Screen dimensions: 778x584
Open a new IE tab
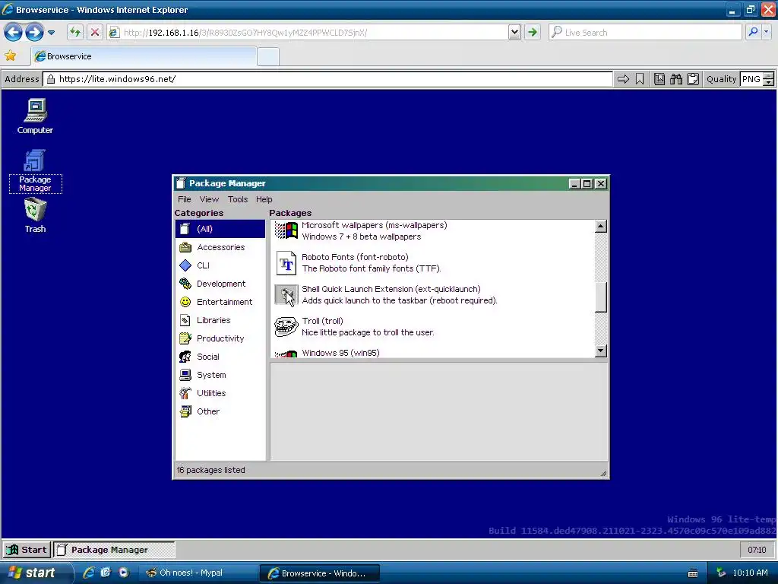268,56
